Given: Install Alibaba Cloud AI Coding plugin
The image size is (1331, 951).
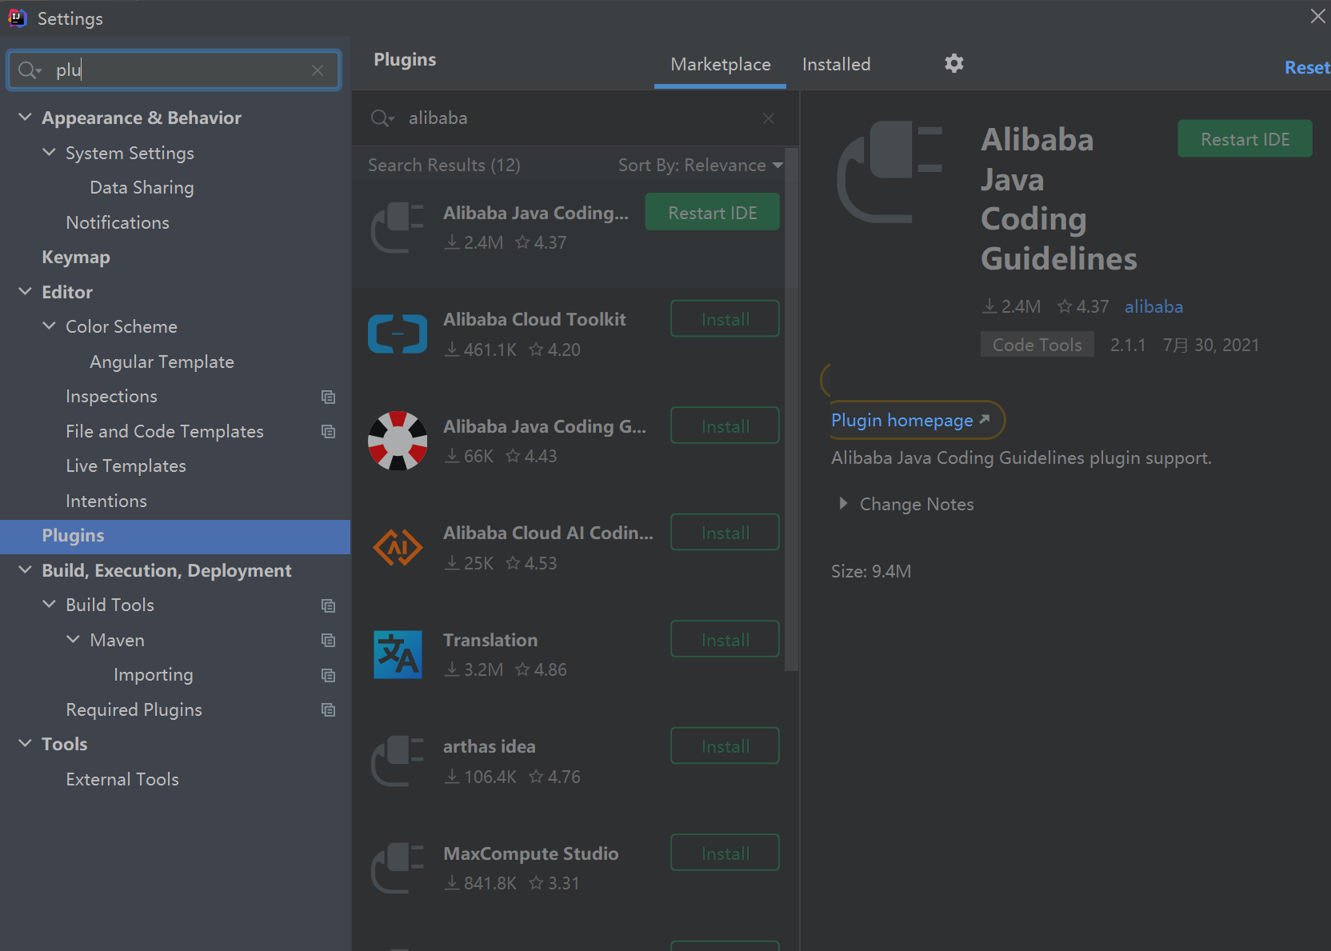Looking at the screenshot, I should tap(725, 533).
